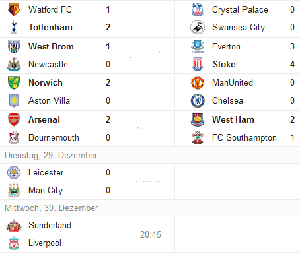Open the West Ham team name
300x254 pixels.
click(x=233, y=119)
